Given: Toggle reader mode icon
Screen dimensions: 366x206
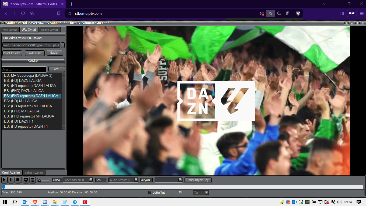Looking at the screenshot, I should pyautogui.click(x=288, y=13).
